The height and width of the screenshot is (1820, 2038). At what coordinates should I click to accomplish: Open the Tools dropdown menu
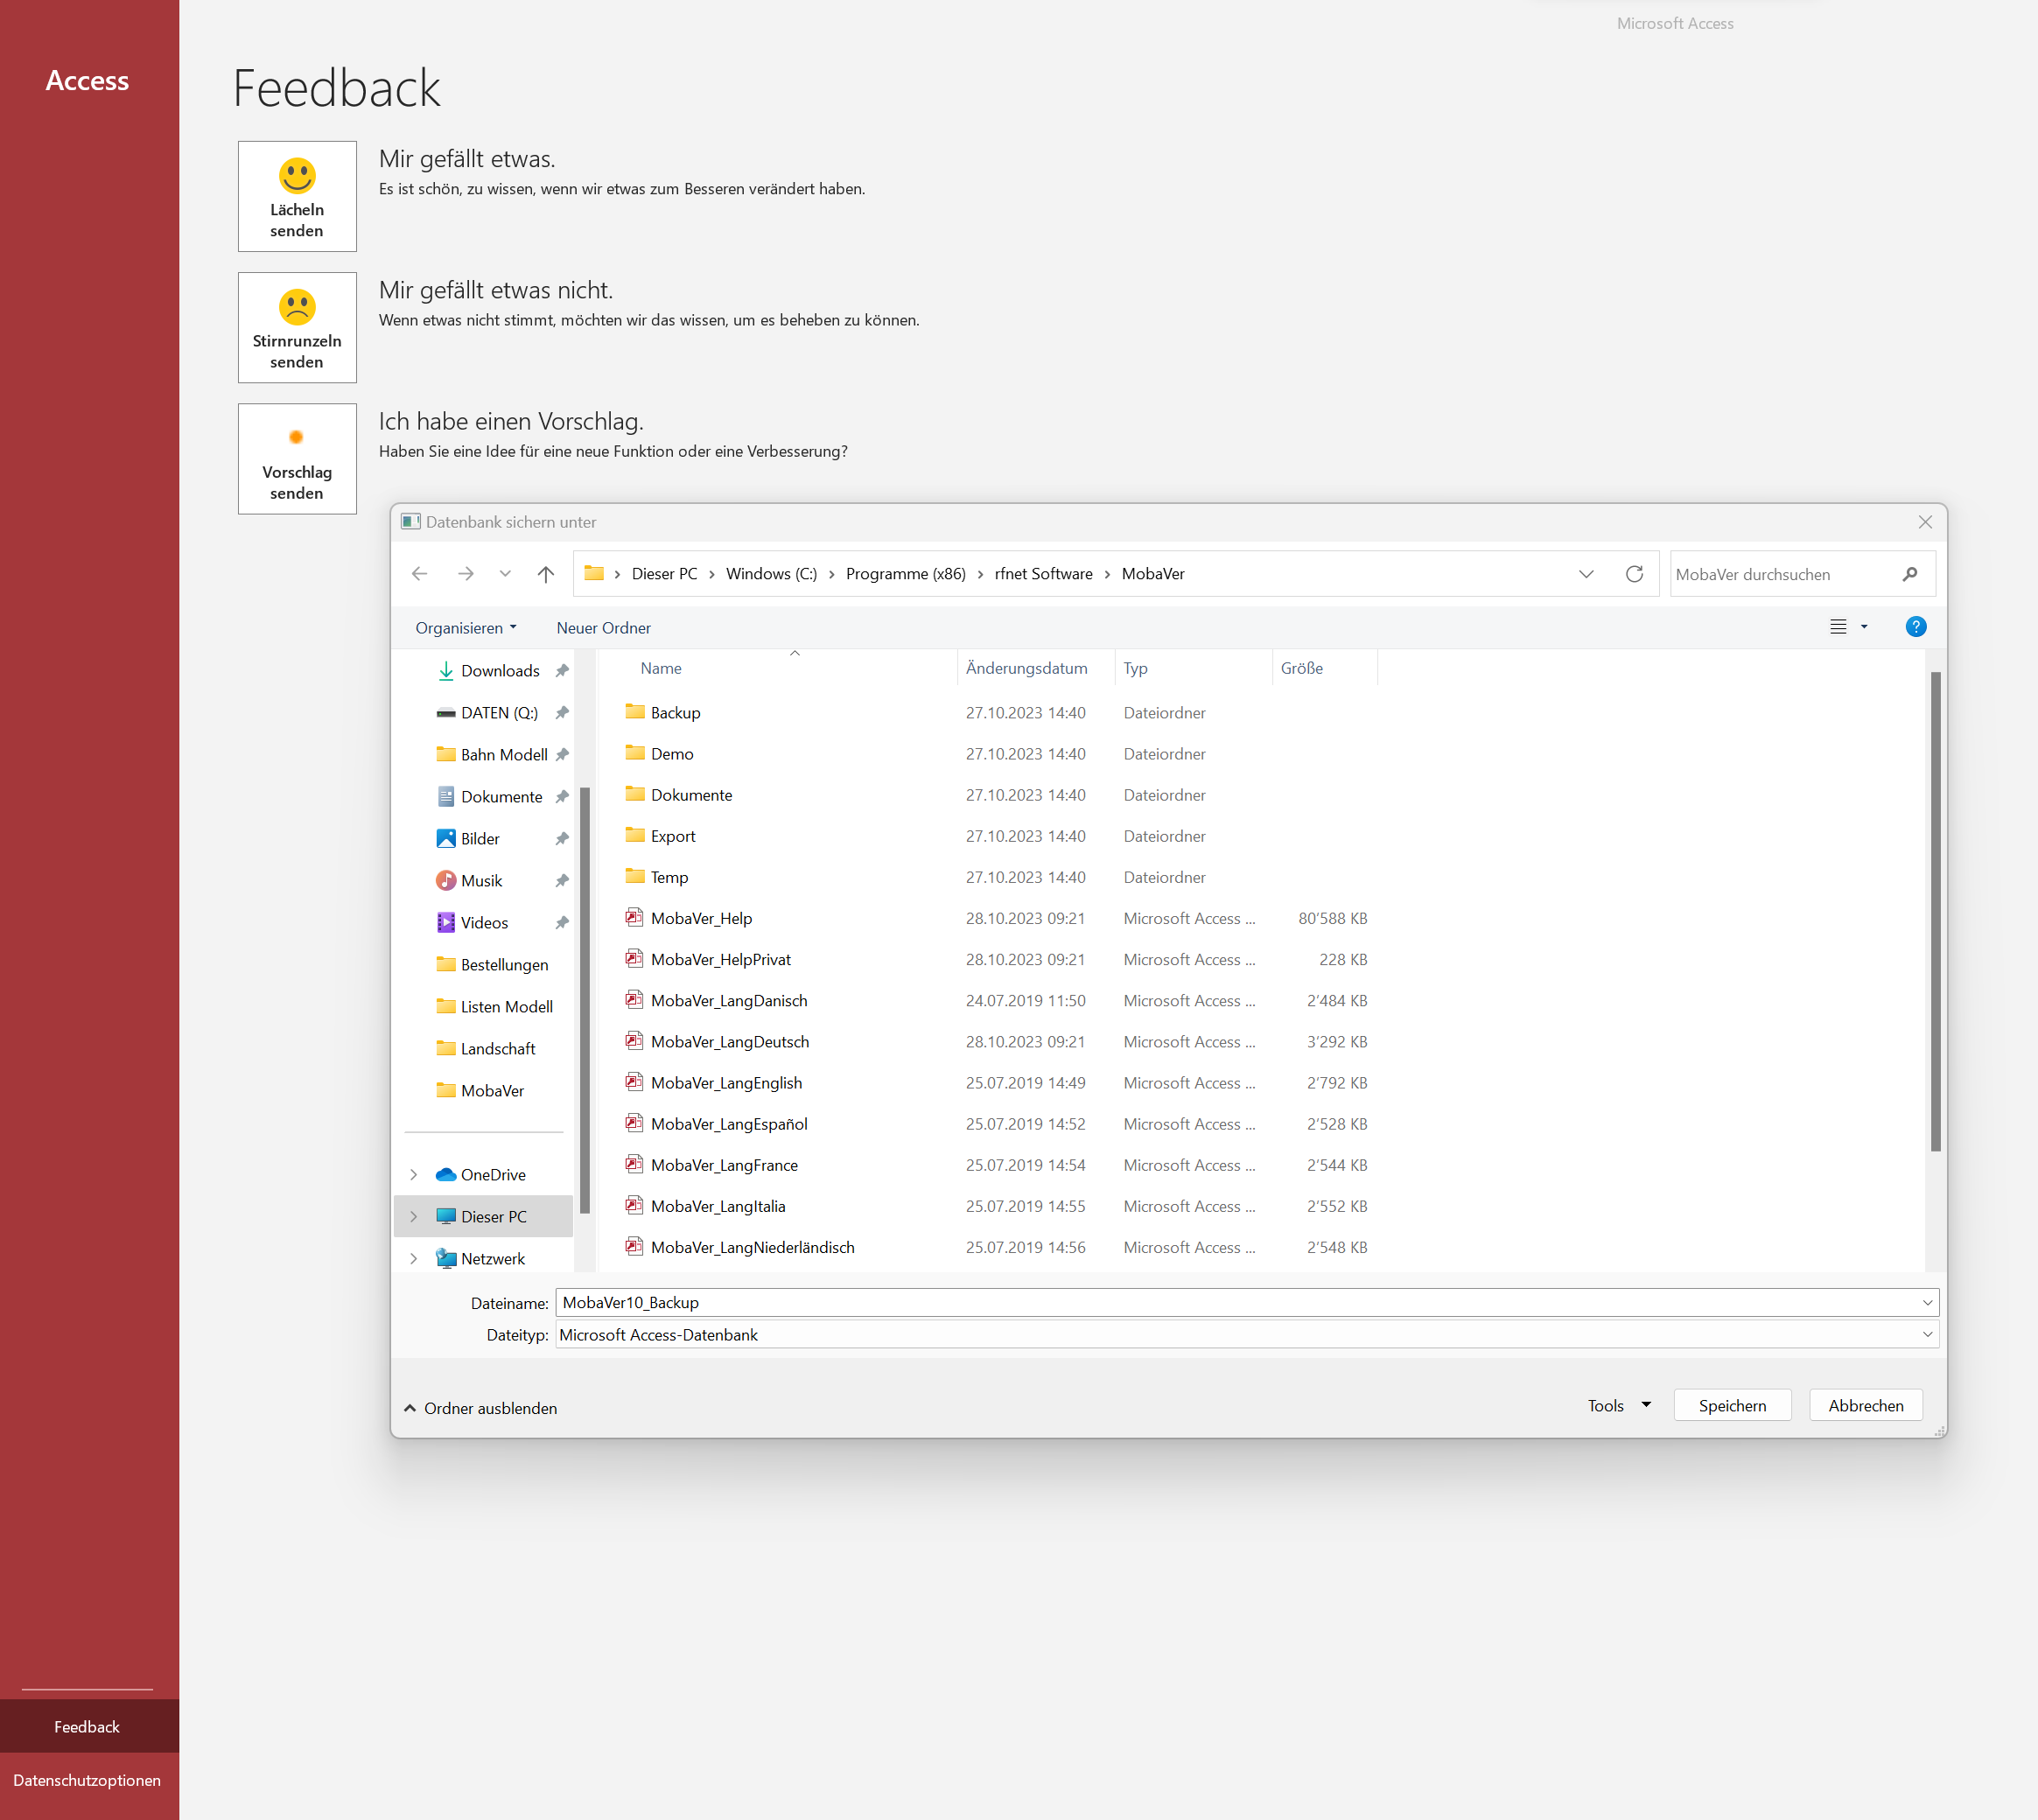coord(1619,1406)
